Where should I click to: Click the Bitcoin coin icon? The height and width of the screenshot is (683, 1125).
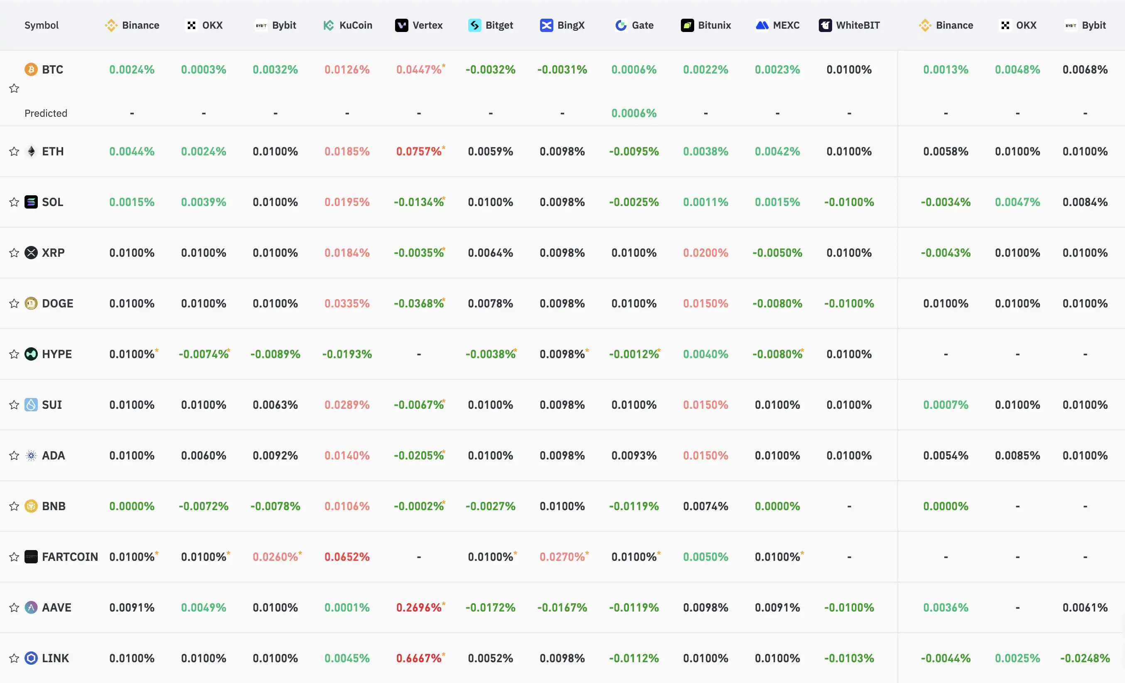tap(31, 69)
